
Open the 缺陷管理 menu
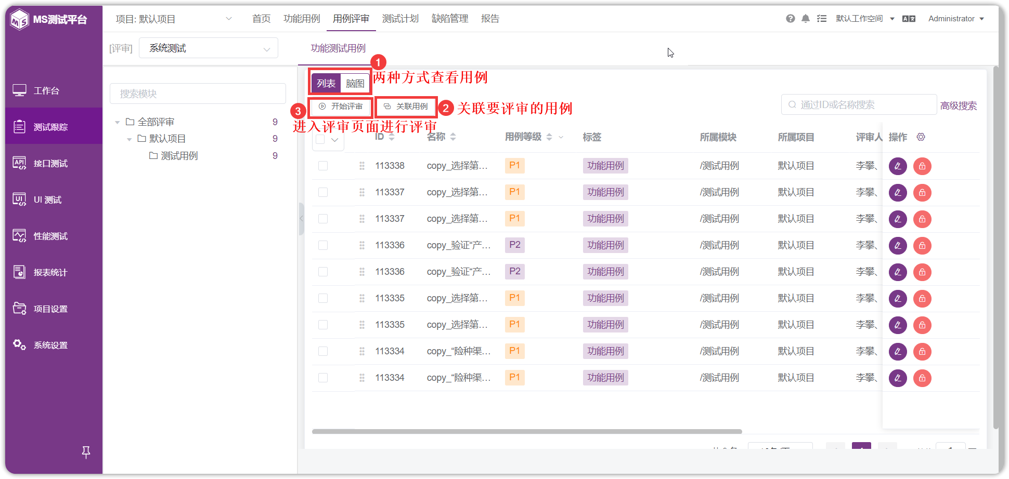tap(450, 19)
